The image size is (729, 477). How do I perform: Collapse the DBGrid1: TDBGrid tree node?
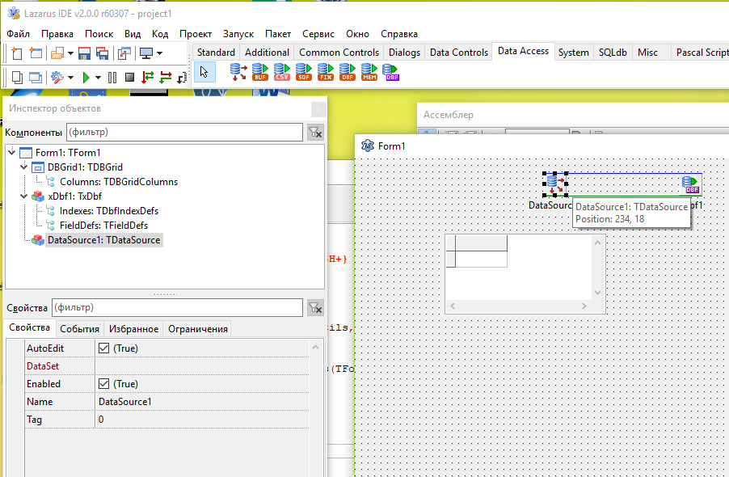pos(23,167)
